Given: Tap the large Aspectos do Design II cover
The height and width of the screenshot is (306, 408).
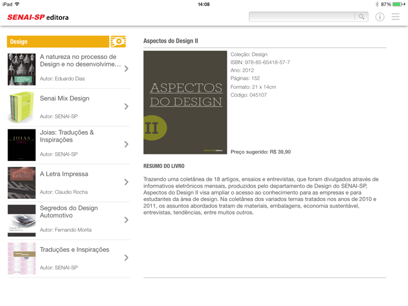Looking at the screenshot, I should (185, 103).
